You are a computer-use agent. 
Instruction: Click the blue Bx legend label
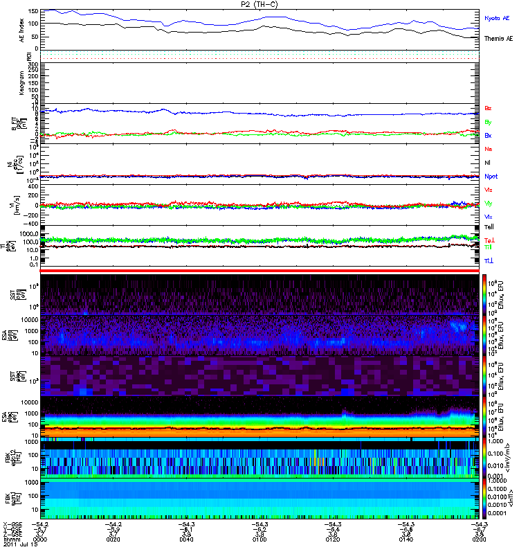pos(488,135)
